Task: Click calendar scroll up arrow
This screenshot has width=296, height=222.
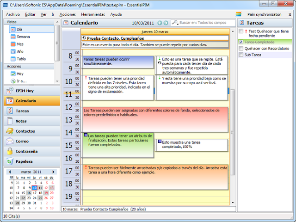Action: 233,31
